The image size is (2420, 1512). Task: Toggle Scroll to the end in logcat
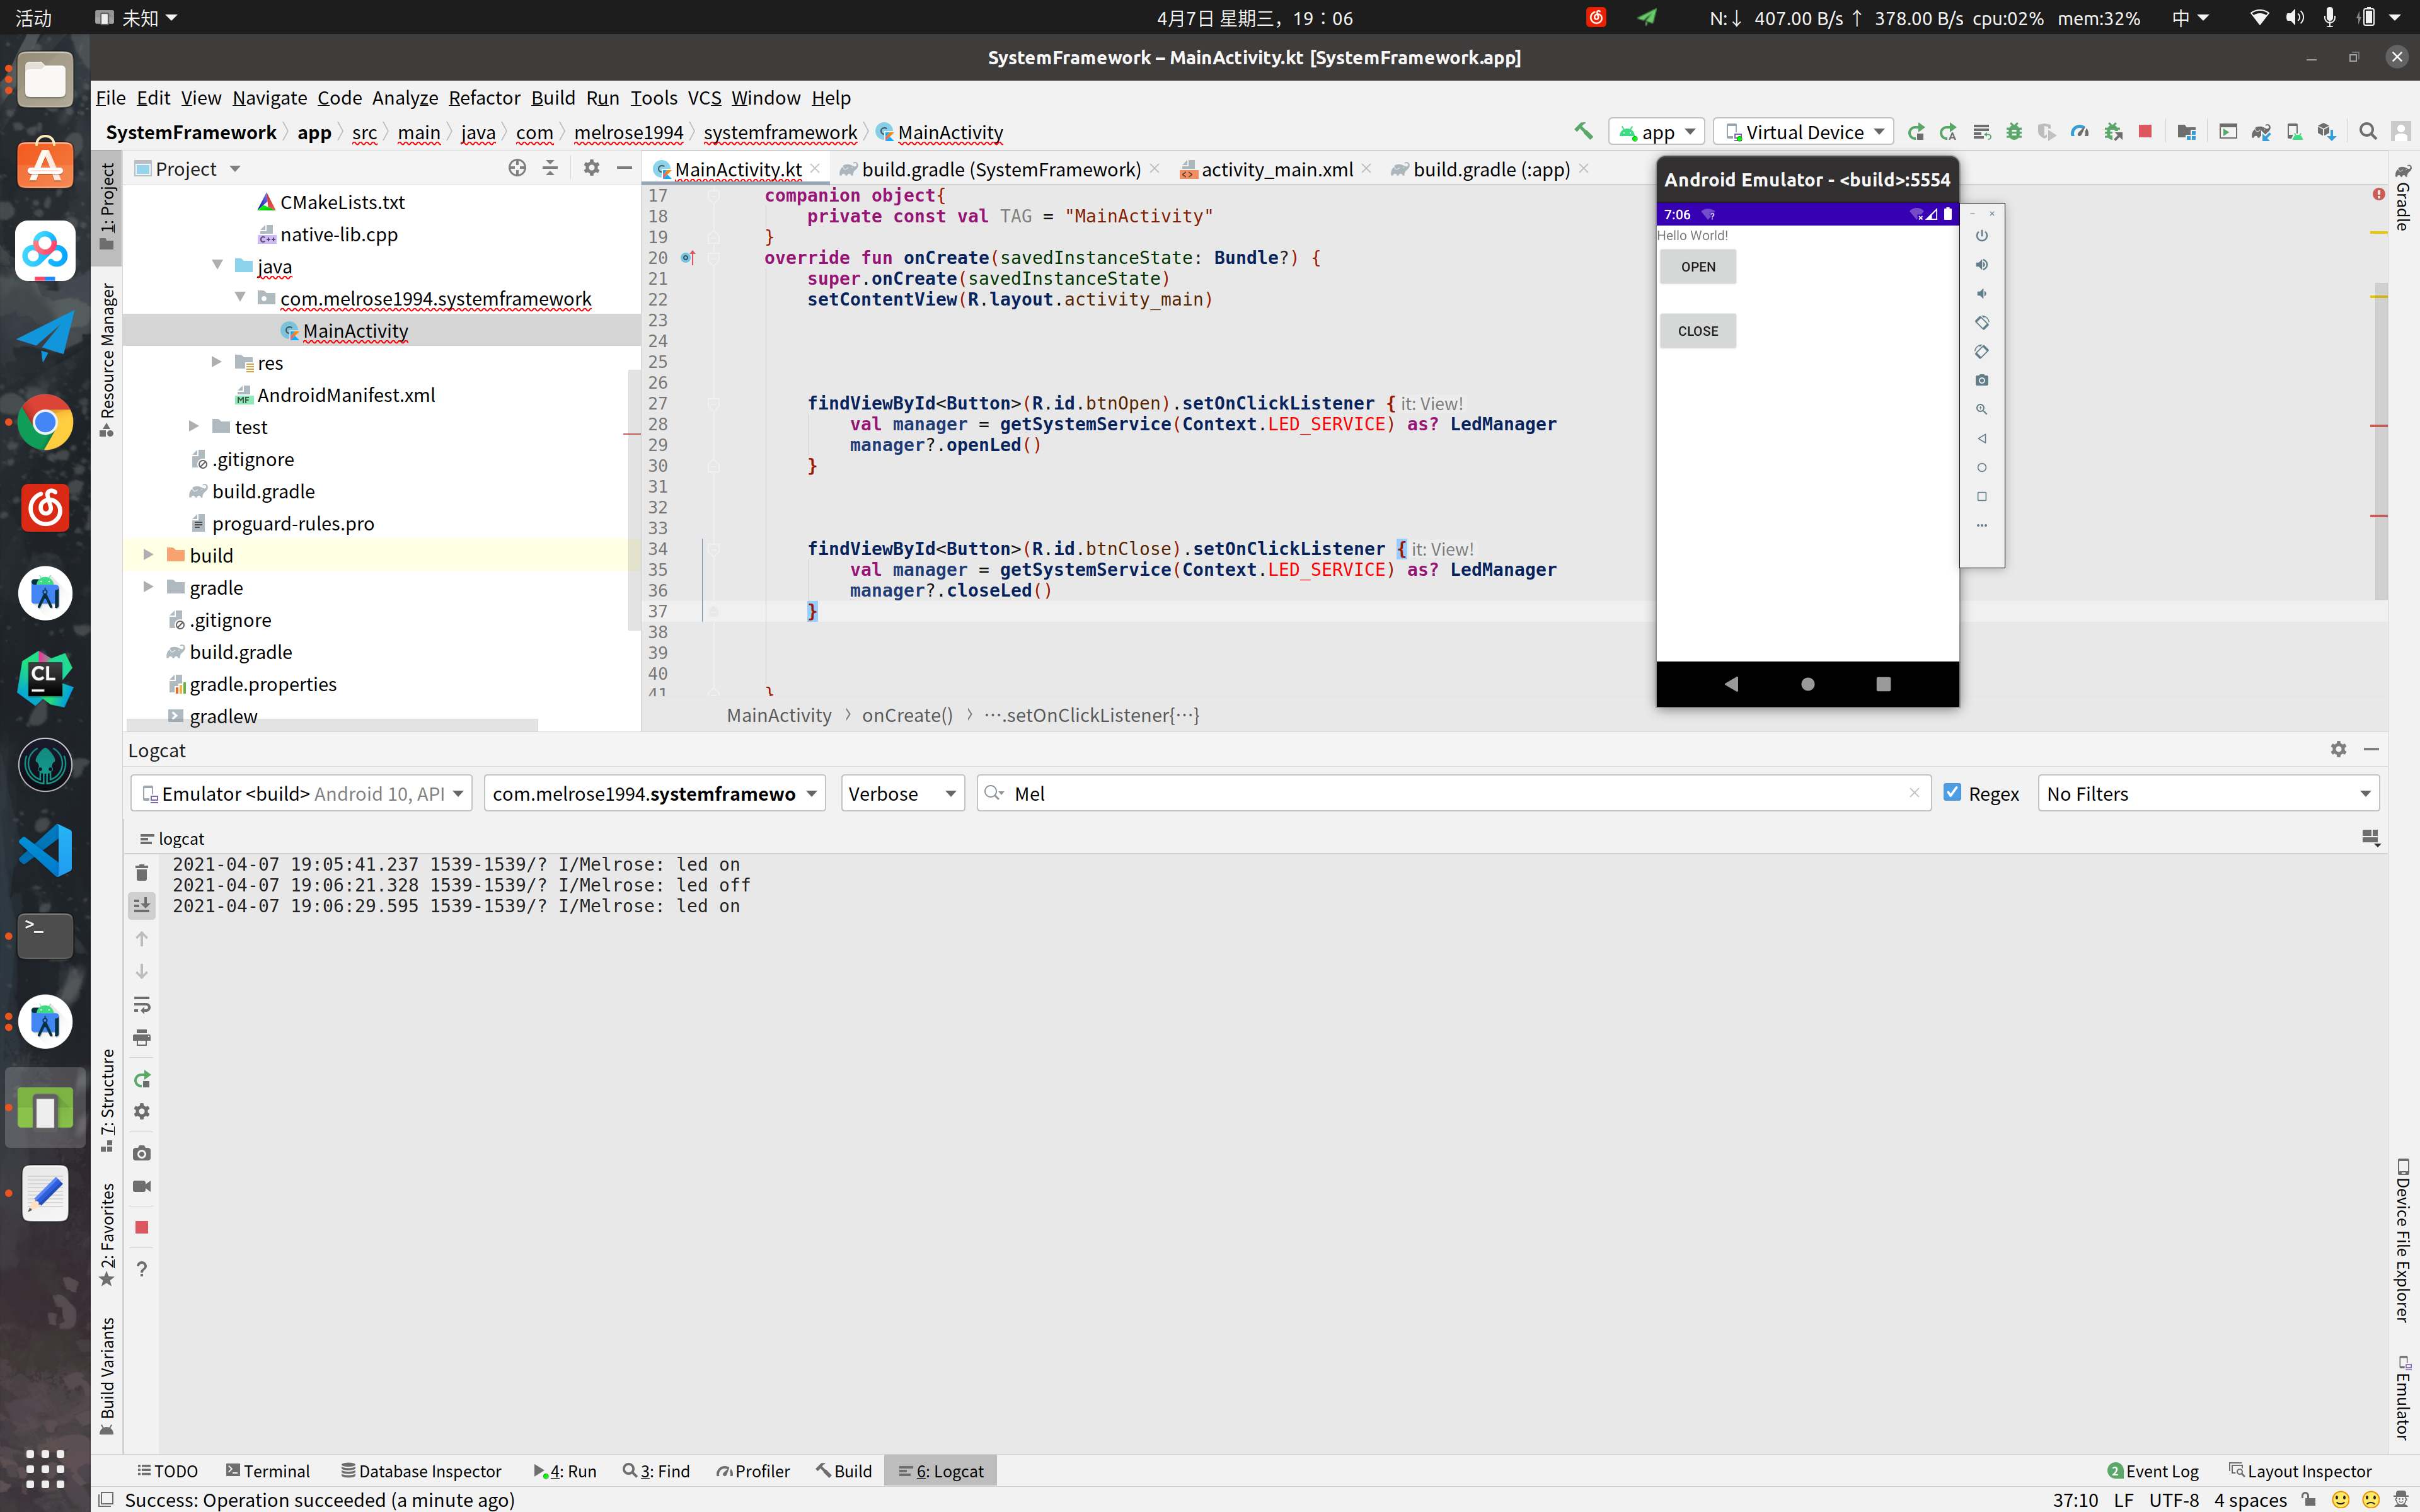tap(142, 906)
